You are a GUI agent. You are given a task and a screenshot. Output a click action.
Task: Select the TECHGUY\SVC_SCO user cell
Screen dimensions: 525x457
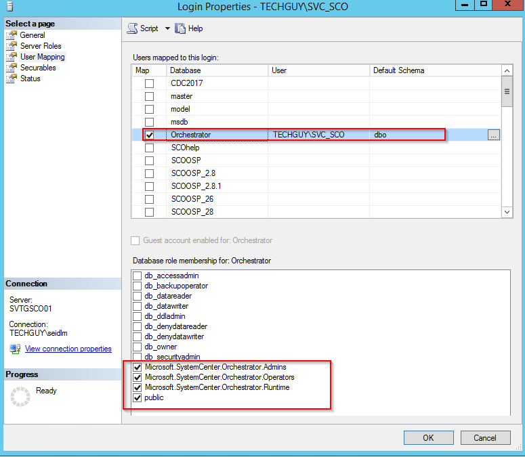click(319, 135)
